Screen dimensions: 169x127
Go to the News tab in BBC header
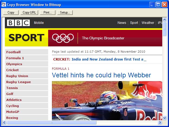(x=122, y=23)
